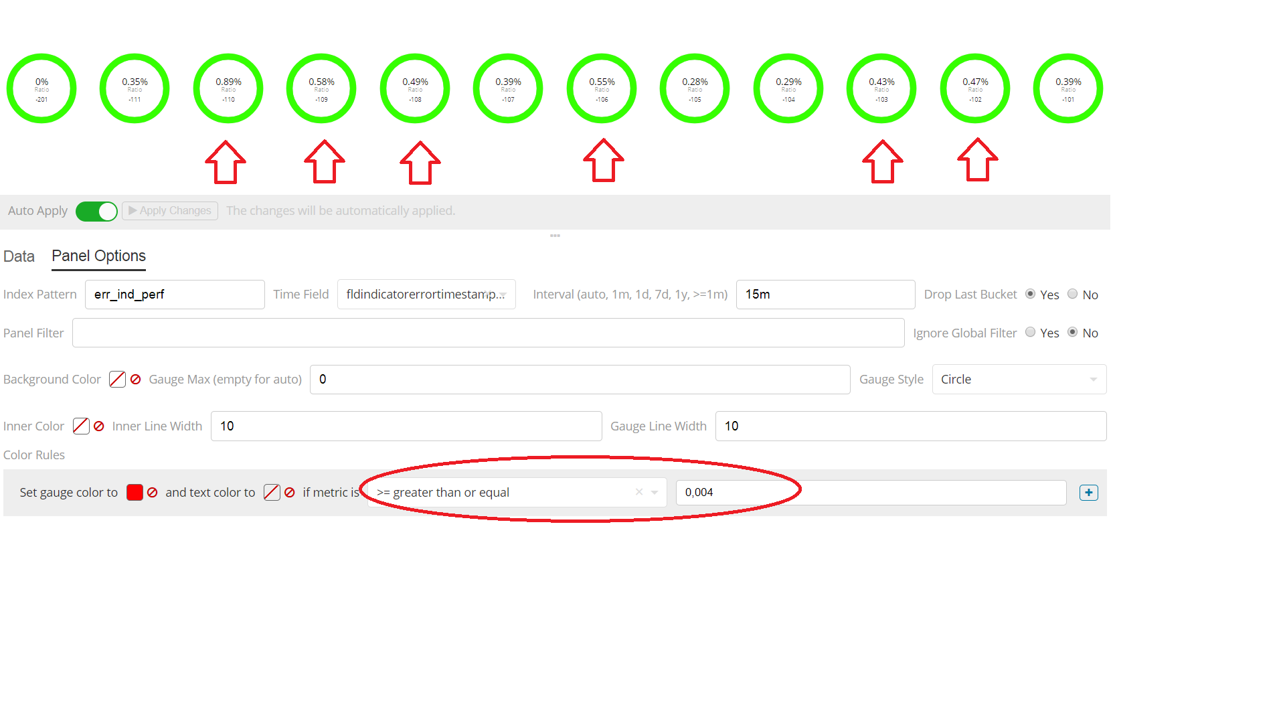Click the 0,004 threshold value field

point(871,493)
